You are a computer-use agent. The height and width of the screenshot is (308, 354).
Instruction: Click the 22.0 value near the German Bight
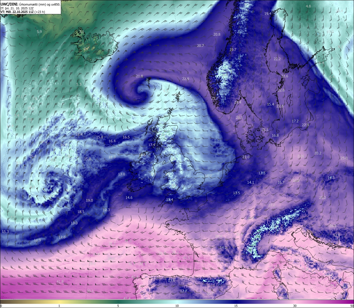tap(246, 157)
